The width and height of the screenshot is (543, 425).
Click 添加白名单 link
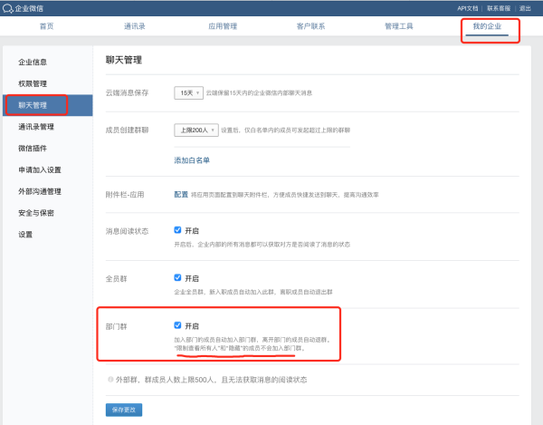tap(192, 160)
